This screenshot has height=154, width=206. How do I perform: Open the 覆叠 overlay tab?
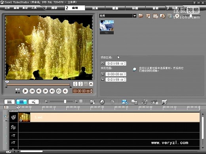point(115,8)
